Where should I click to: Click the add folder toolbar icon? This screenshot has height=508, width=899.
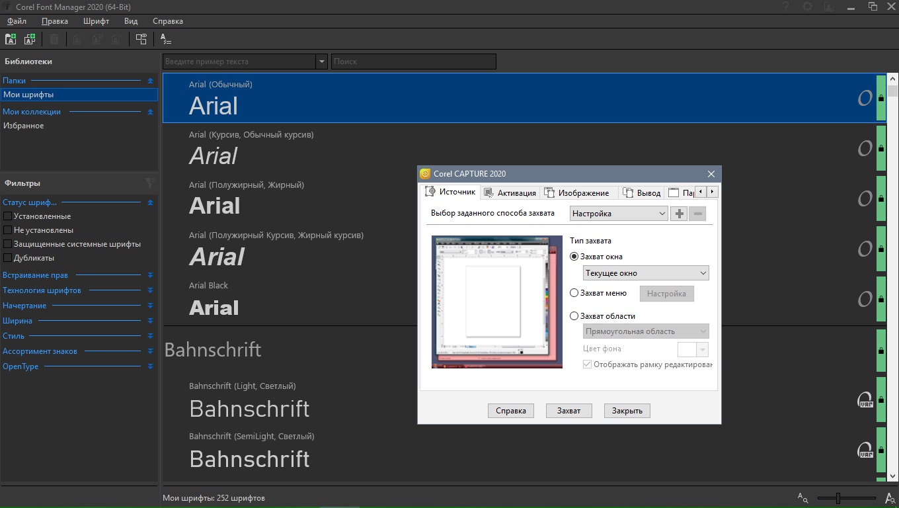[11, 40]
